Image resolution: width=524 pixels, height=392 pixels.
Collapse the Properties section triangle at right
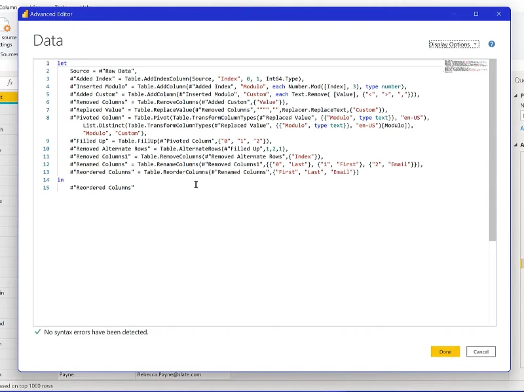coord(515,96)
